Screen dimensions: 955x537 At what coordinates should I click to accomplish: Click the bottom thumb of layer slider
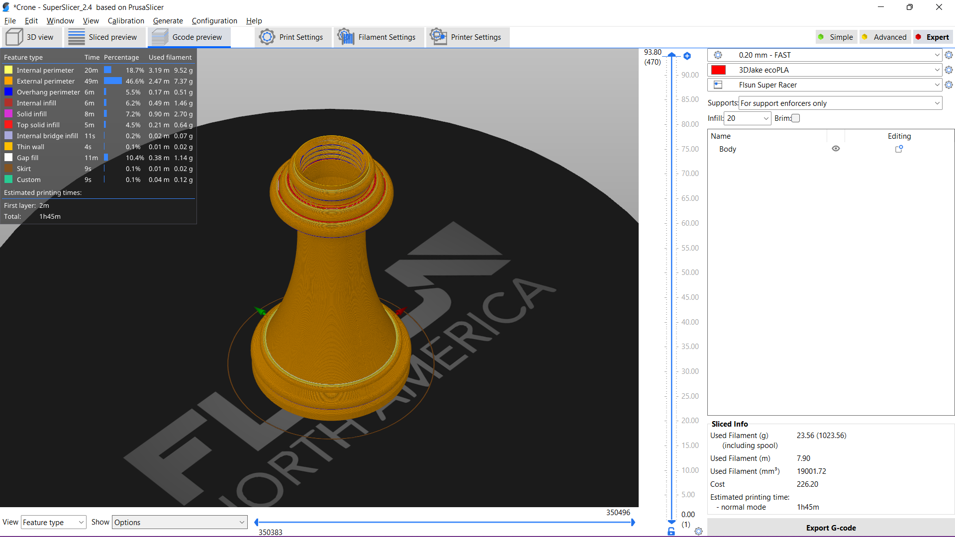click(671, 522)
